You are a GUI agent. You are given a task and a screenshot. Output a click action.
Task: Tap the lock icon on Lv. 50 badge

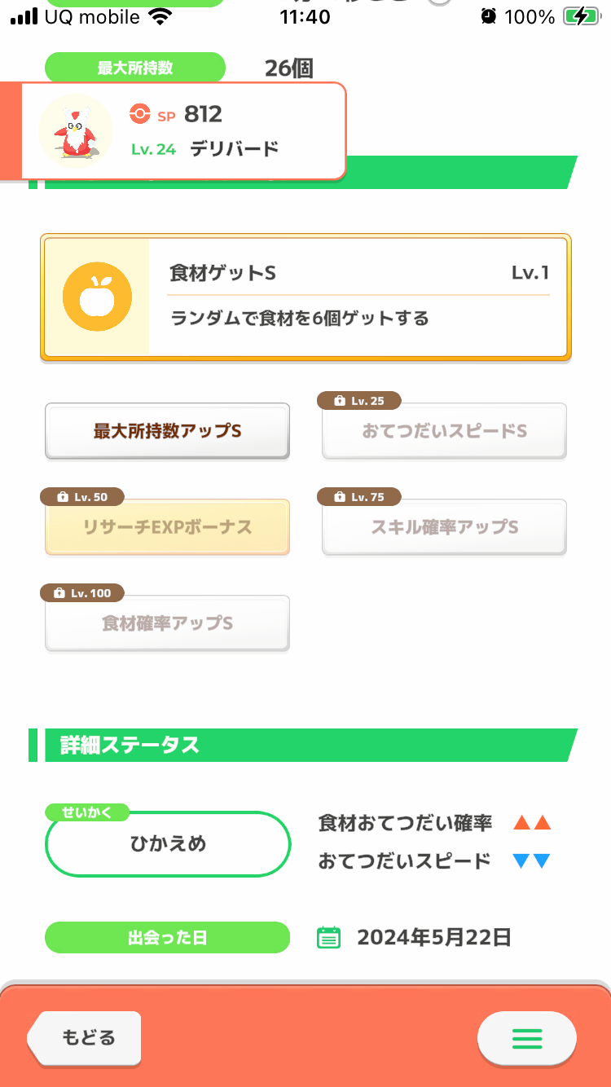coord(62,497)
